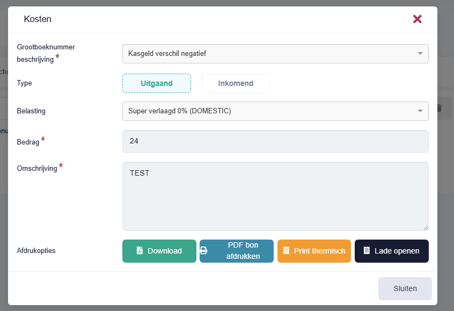Focus the Bedrag amount field
Viewport: 454px width, 311px height.
[x=275, y=141]
